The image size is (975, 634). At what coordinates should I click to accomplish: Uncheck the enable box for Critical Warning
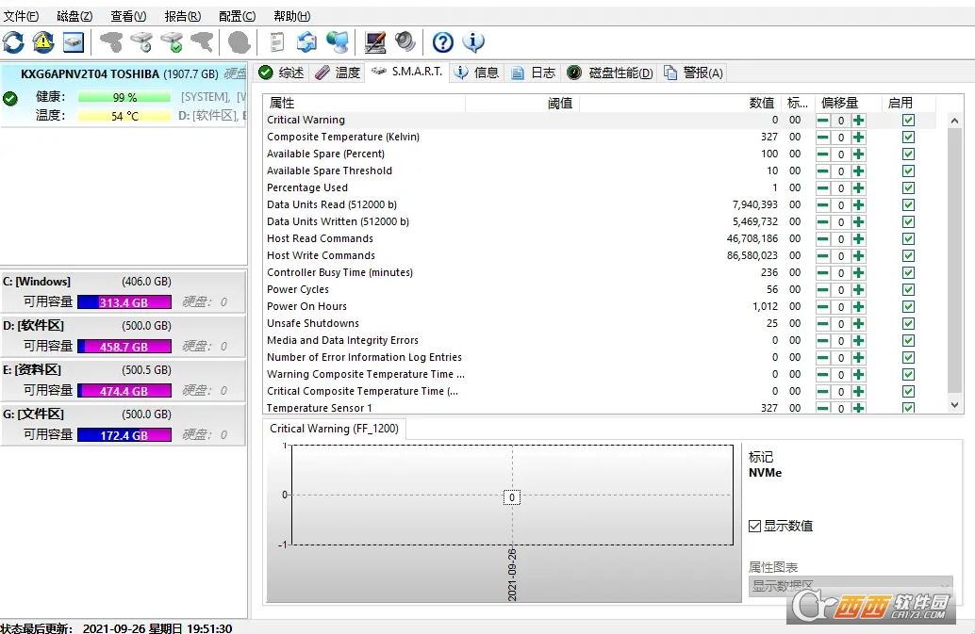pos(908,121)
